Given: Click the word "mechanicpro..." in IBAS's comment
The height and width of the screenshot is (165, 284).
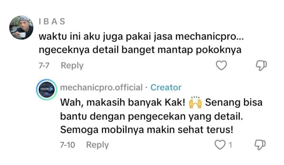Looking at the screenshot, I should click(x=209, y=37).
